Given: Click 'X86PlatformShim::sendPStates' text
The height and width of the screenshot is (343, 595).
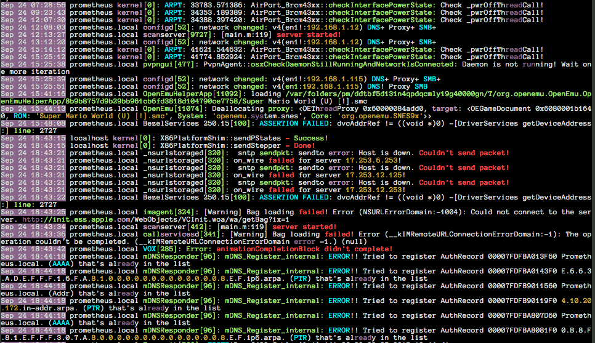Looking at the screenshot, I should coord(221,139).
